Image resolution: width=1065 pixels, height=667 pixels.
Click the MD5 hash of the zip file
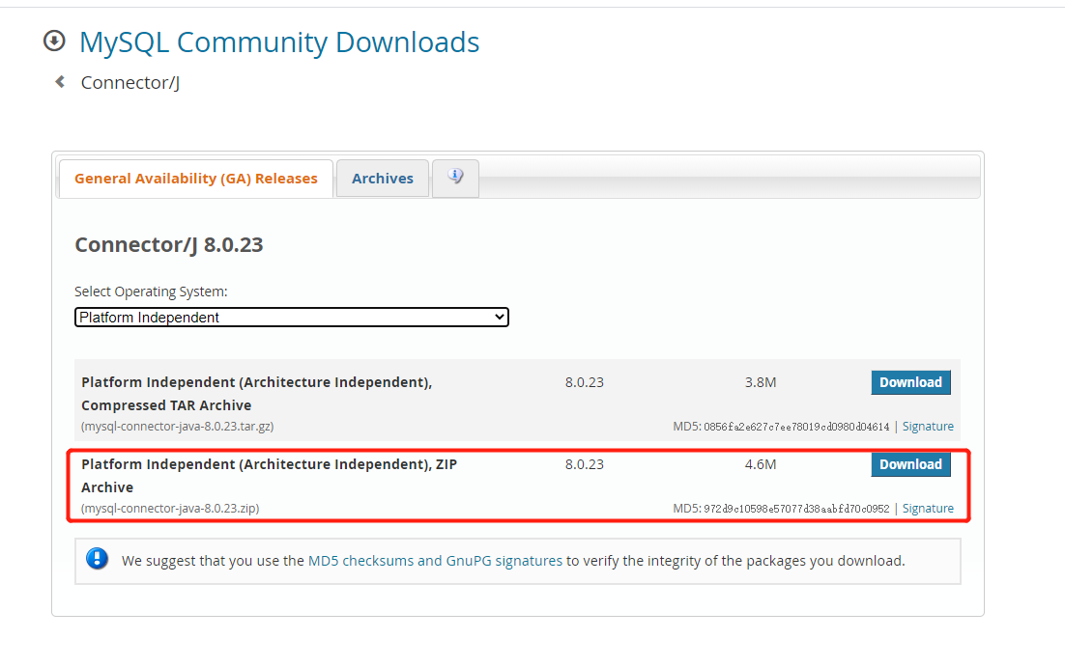click(x=796, y=509)
